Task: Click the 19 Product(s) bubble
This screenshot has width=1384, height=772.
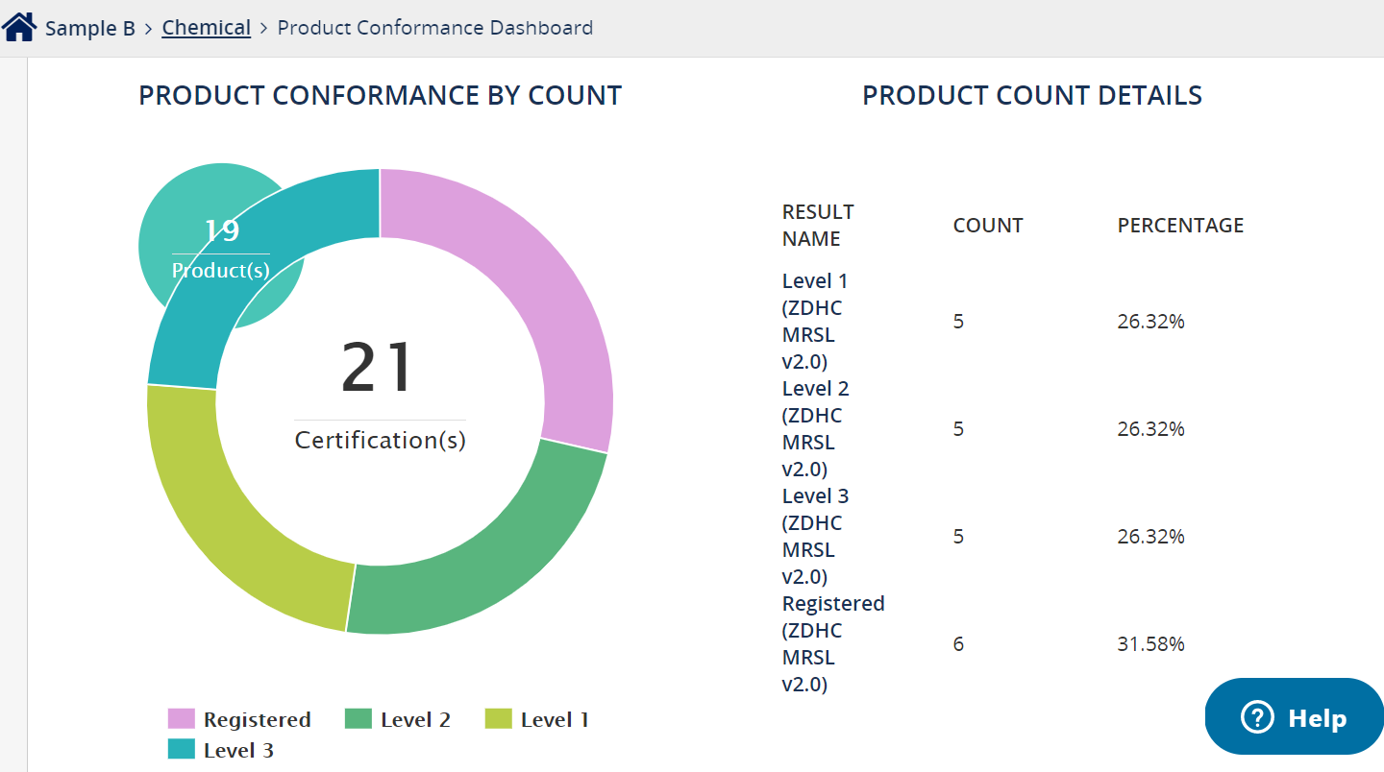Action: 221,247
